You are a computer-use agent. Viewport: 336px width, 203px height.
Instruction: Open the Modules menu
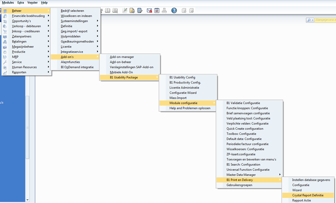tap(8, 3)
